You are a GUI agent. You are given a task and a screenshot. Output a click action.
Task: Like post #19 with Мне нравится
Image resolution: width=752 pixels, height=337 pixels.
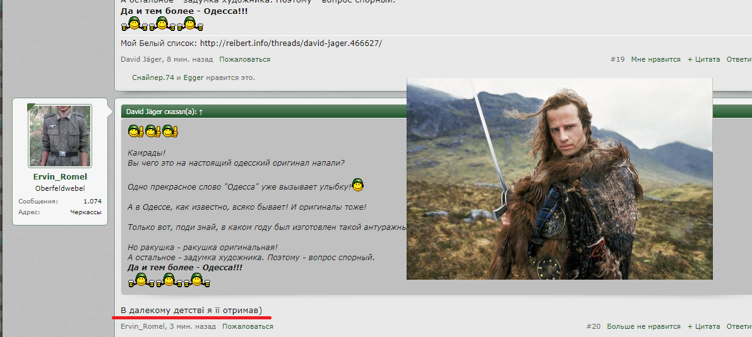tap(655, 59)
